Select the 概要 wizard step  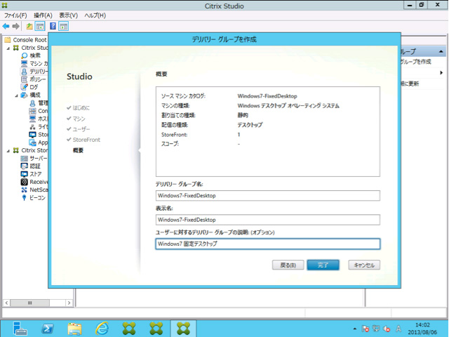(78, 150)
